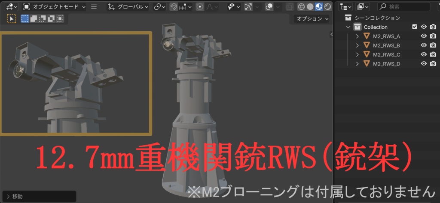
Task: Toggle proportional editing
Action: point(200,7)
